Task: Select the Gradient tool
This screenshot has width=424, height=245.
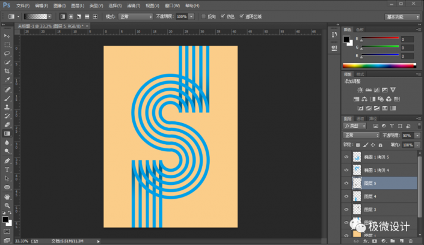Action: (x=7, y=133)
